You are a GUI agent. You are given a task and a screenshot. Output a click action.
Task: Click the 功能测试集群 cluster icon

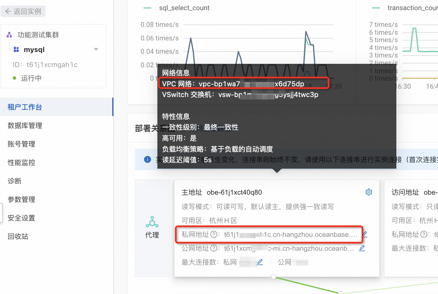9,35
